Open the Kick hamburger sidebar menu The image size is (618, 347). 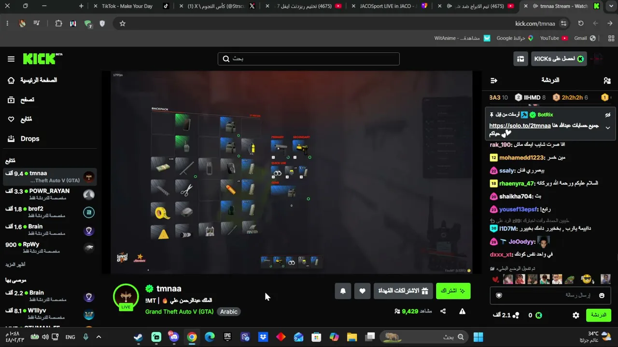pos(11,59)
